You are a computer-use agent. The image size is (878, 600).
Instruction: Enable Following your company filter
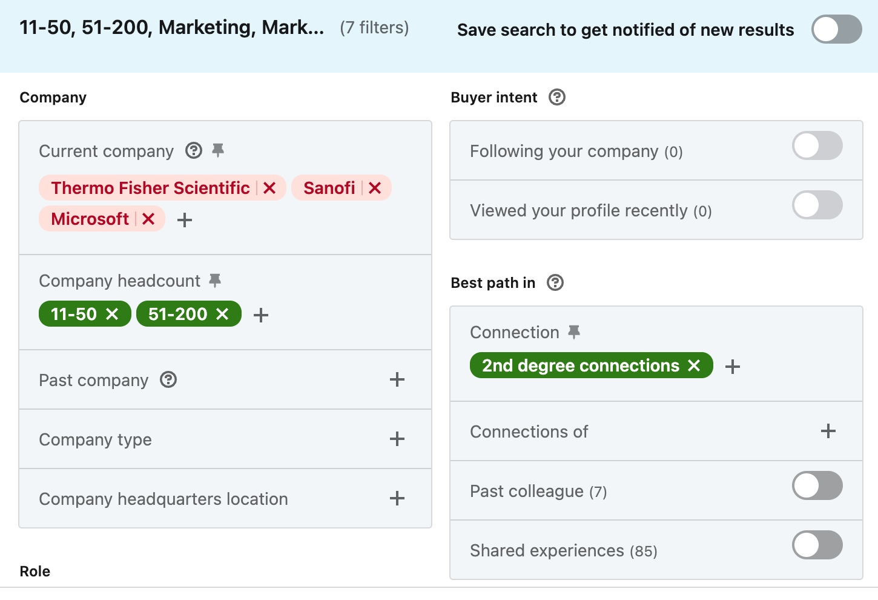(817, 145)
